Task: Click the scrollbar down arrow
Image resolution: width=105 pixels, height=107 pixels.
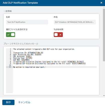Action: (x=104, y=96)
